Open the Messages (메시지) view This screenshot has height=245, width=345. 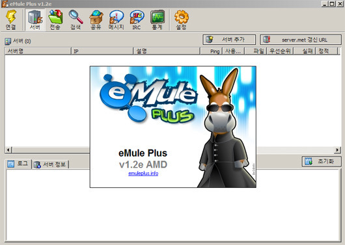[116, 20]
